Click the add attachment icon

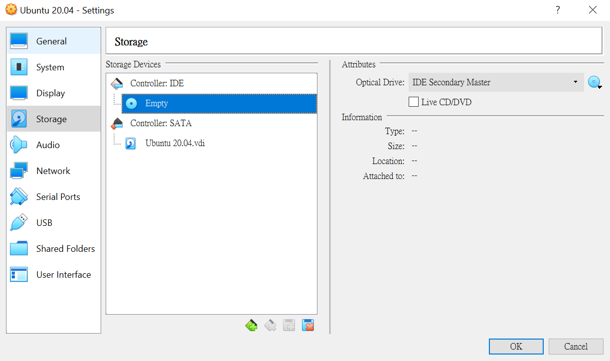[289, 326]
